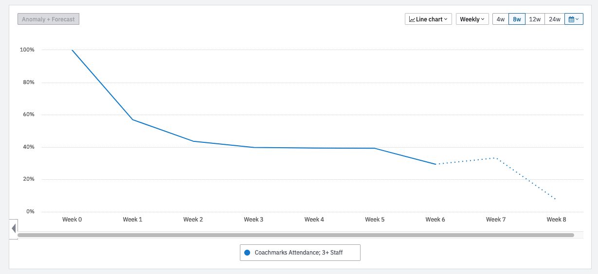This screenshot has height=274, width=598.
Task: Open the calendar date picker
Action: click(574, 19)
